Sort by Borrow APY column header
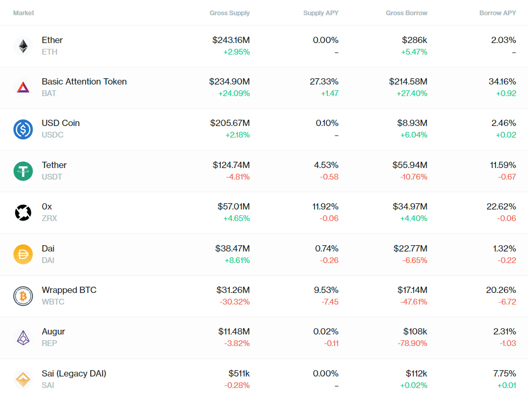 coord(498,13)
